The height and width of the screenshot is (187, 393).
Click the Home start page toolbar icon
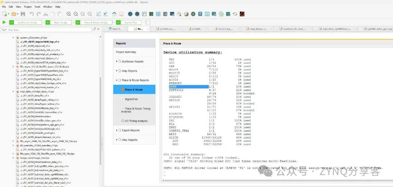tap(114, 14)
